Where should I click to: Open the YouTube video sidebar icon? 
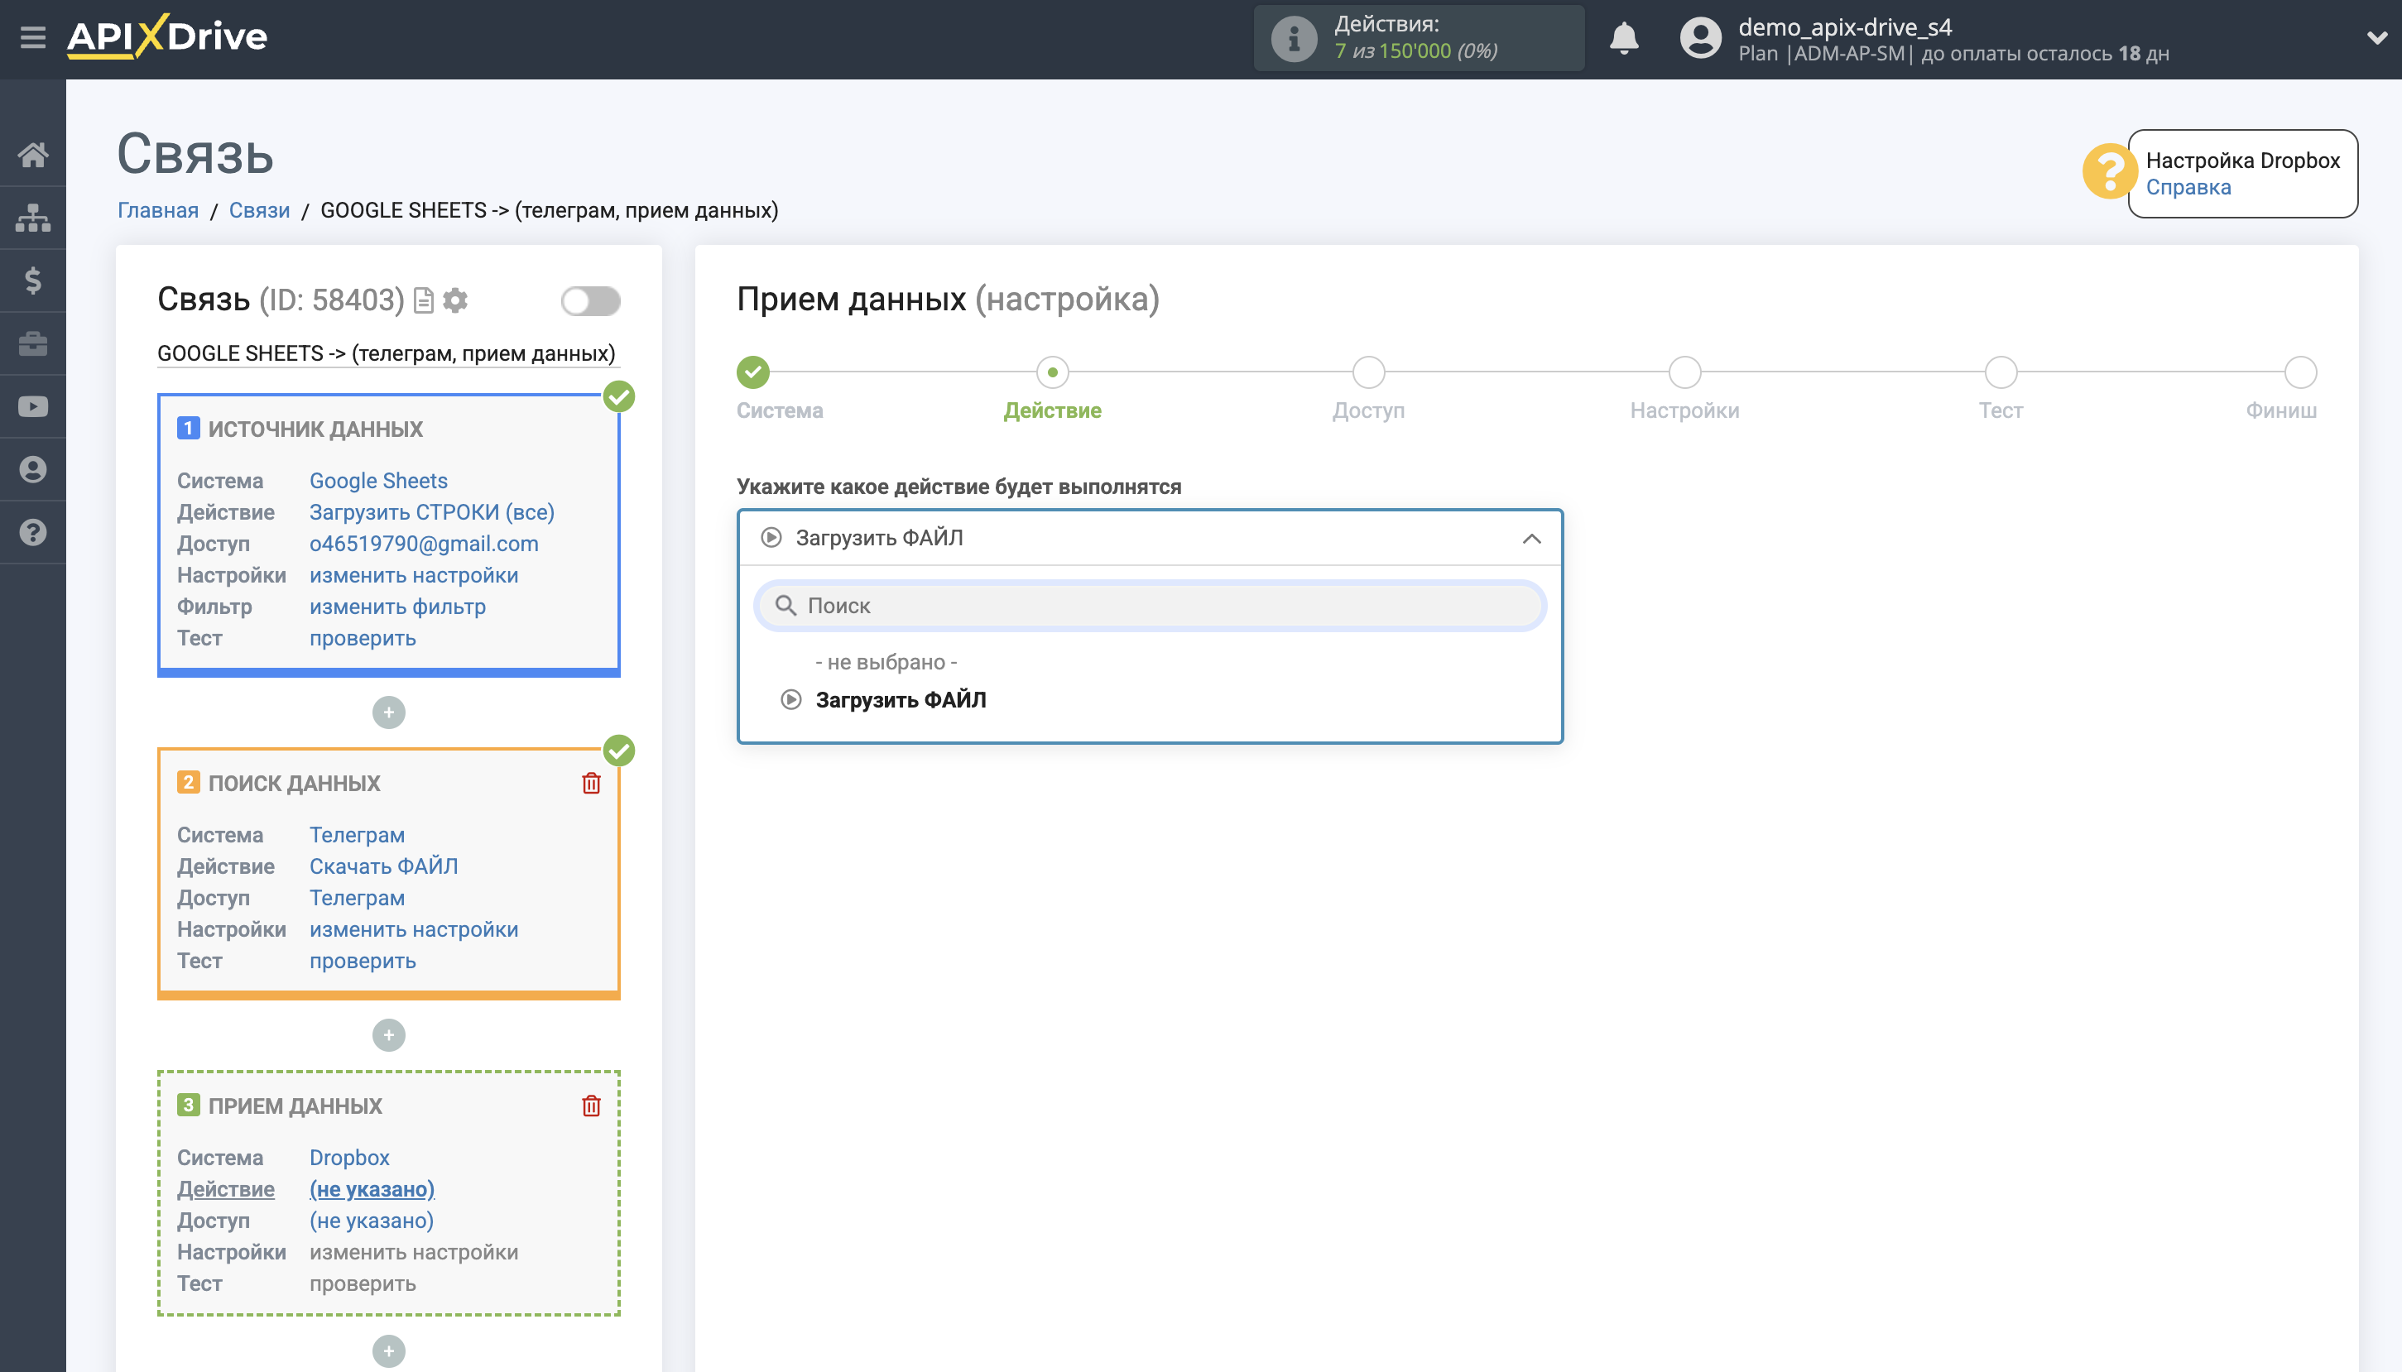pos(33,406)
